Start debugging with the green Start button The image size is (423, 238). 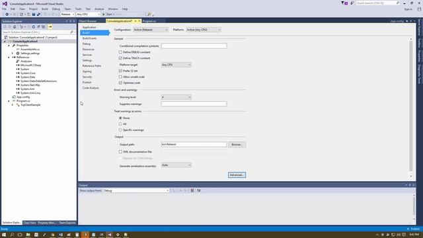[108, 15]
